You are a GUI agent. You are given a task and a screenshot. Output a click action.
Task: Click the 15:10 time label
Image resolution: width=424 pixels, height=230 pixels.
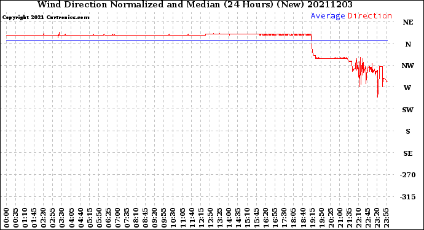coord(247,218)
